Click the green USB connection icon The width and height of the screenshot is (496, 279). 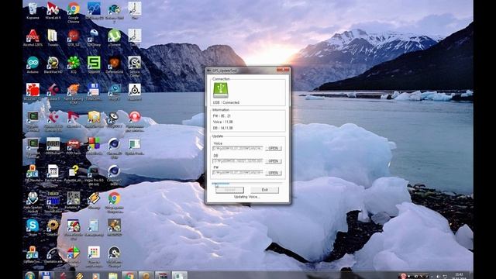click(x=220, y=90)
